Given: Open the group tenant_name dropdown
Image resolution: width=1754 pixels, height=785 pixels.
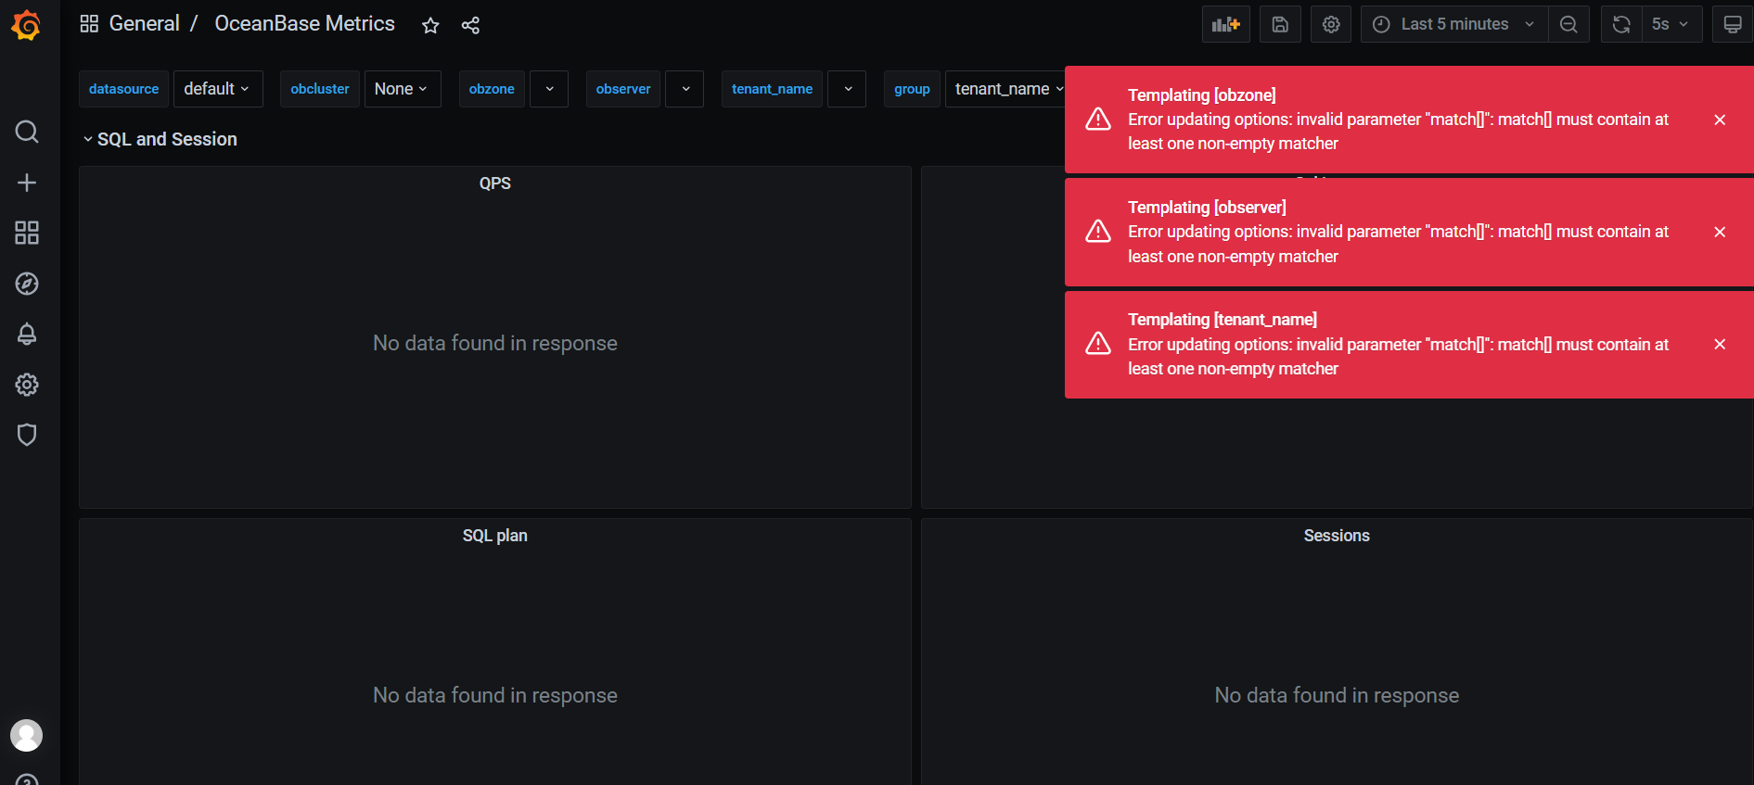Looking at the screenshot, I should point(1007,89).
